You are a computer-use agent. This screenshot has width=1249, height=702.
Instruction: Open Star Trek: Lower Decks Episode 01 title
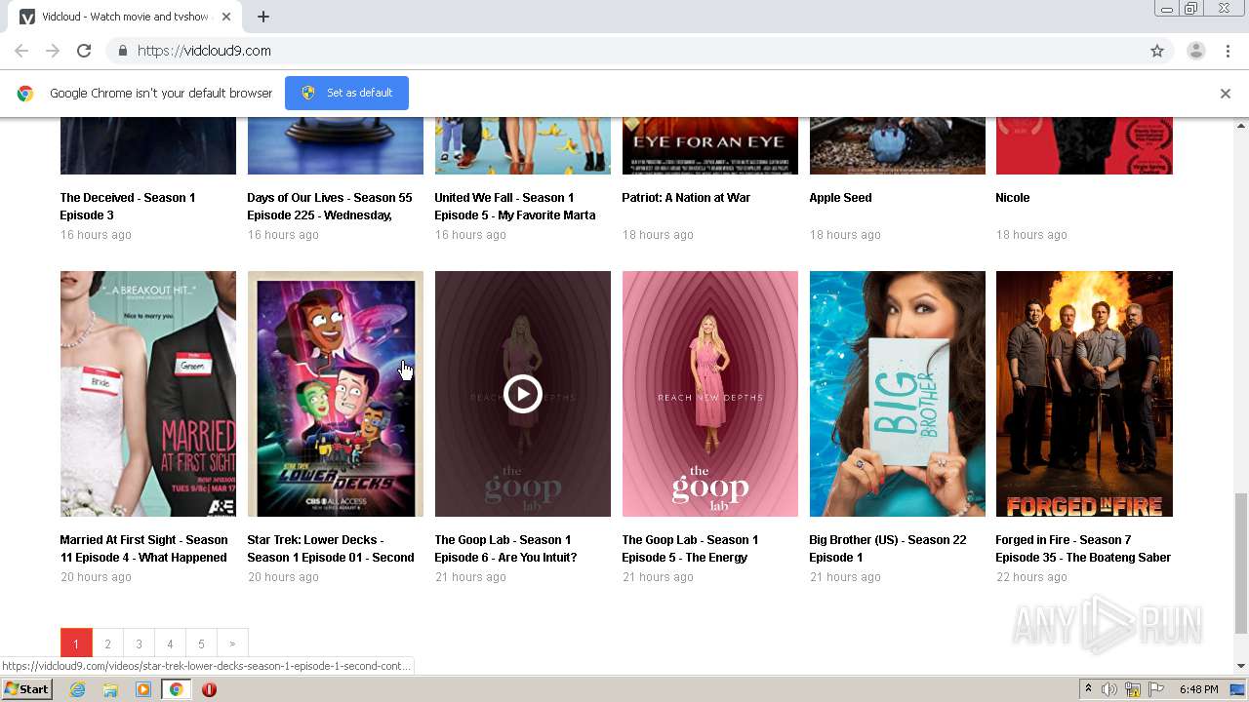pos(331,549)
